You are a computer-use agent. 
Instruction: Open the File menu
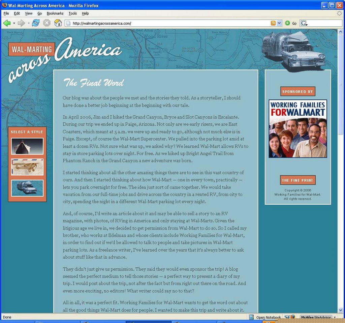[6, 13]
